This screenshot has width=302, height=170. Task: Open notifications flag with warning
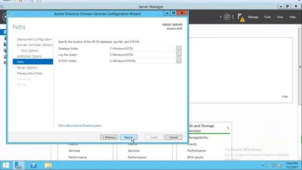[x=241, y=17]
